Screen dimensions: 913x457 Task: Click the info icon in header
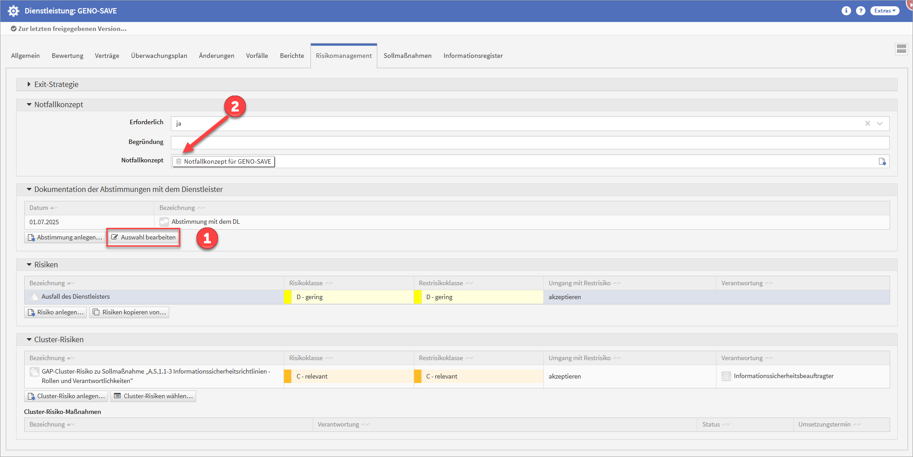pyautogui.click(x=846, y=11)
